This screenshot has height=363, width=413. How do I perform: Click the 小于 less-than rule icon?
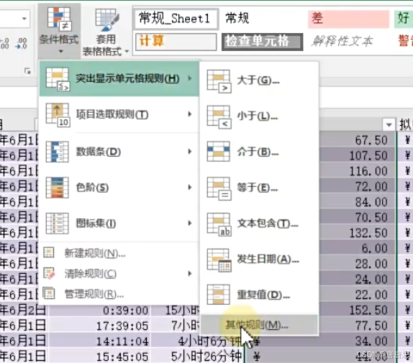(219, 117)
